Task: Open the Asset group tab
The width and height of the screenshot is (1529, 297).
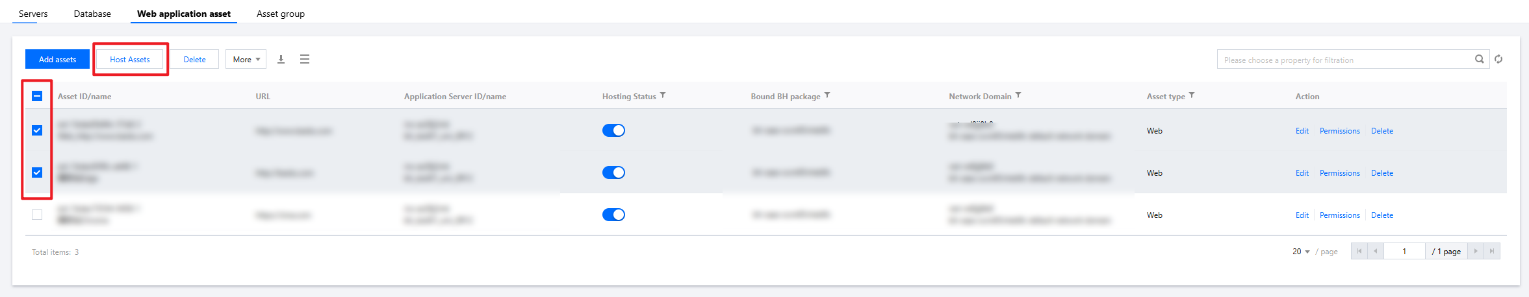Action: (x=281, y=14)
